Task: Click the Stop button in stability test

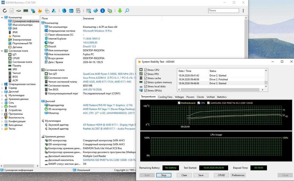Action: tap(164, 175)
